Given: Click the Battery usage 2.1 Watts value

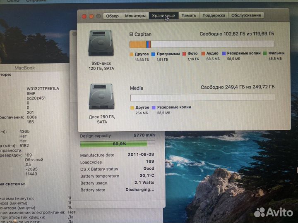Looking at the screenshot, I should tap(144, 183).
